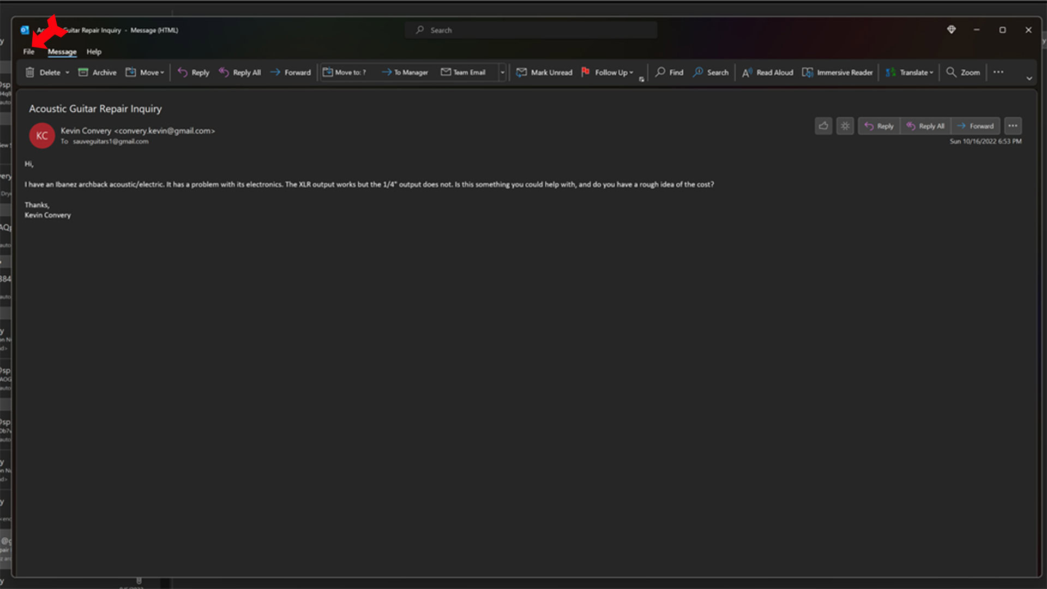Image resolution: width=1047 pixels, height=589 pixels.
Task: Click the title bar Search field
Action: pyautogui.click(x=531, y=31)
